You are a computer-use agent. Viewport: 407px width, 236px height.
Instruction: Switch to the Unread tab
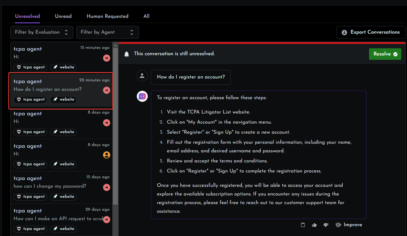[x=63, y=16]
